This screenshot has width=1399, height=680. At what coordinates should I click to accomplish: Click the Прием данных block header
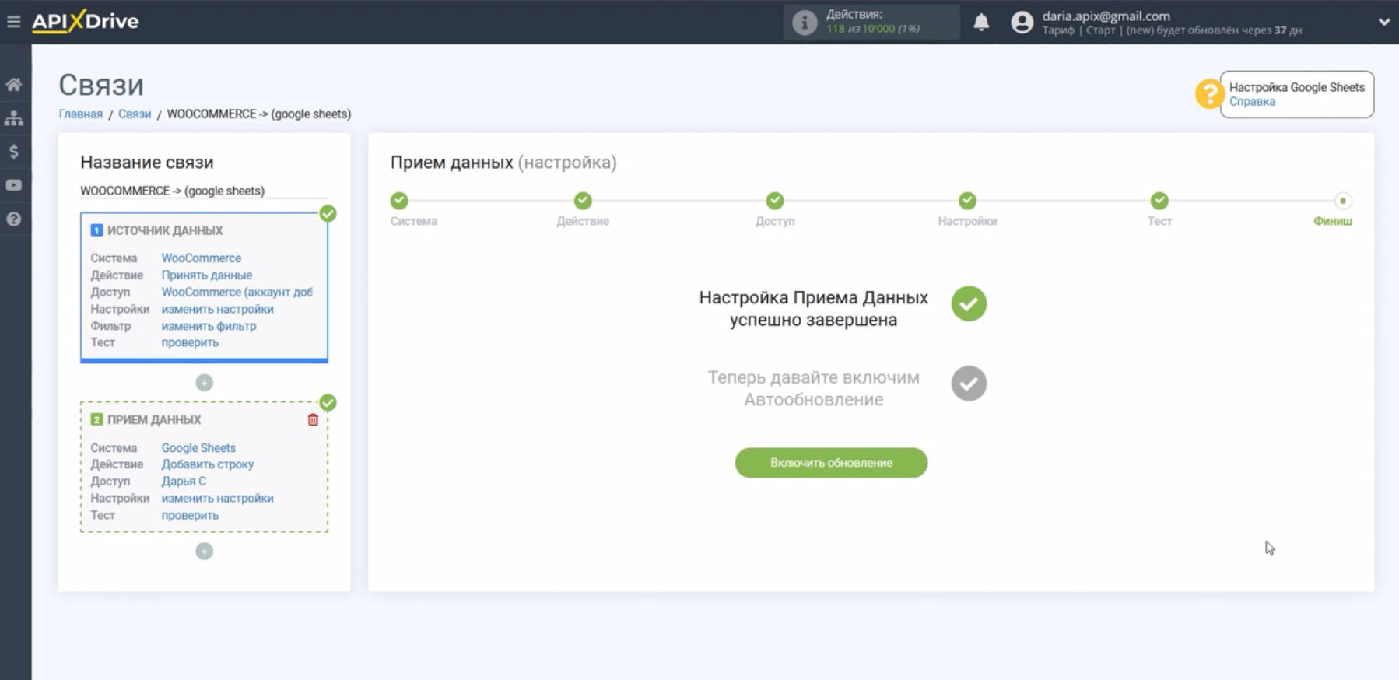(x=154, y=419)
